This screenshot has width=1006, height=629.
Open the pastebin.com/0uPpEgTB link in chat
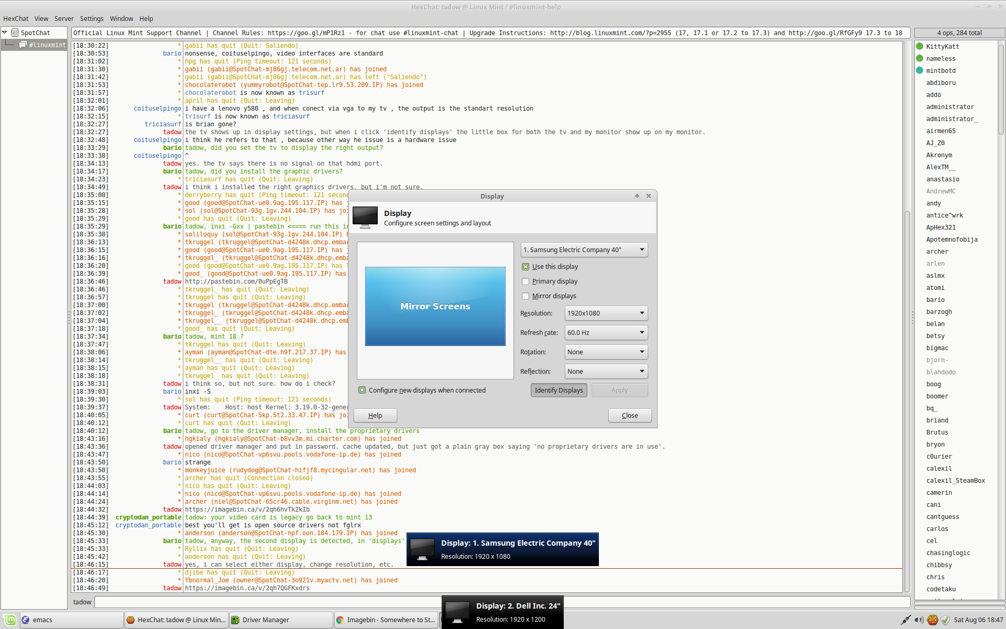tap(236, 281)
